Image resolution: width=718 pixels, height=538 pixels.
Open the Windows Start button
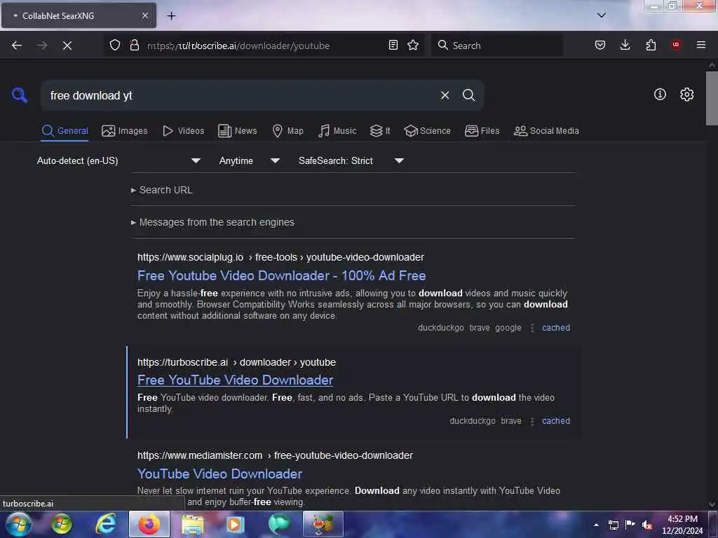coord(19,524)
